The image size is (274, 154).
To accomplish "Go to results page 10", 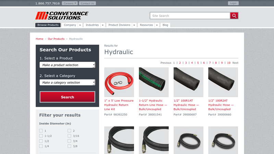I will (x=229, y=63).
